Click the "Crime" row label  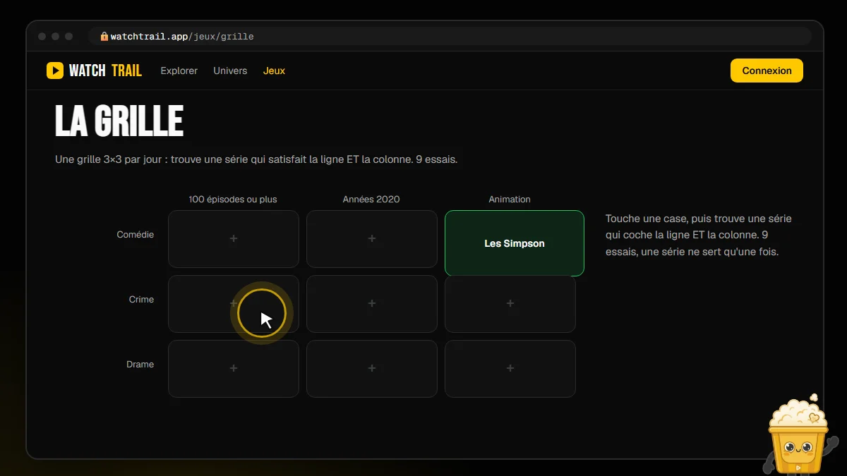click(141, 300)
